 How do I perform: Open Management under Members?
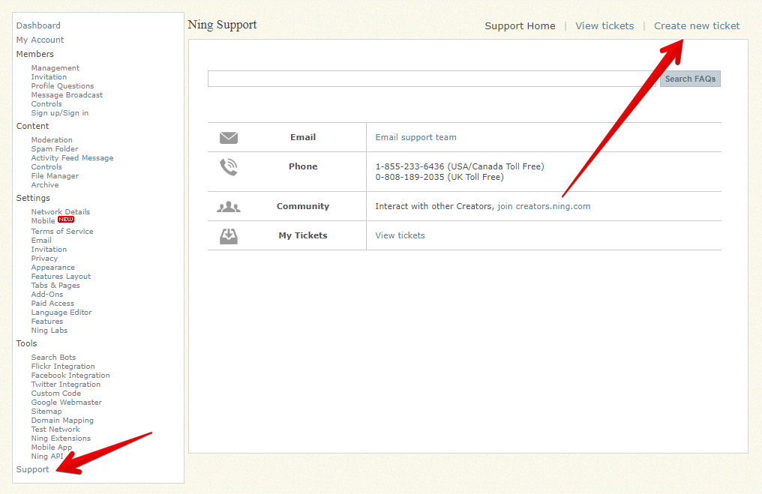click(x=55, y=68)
